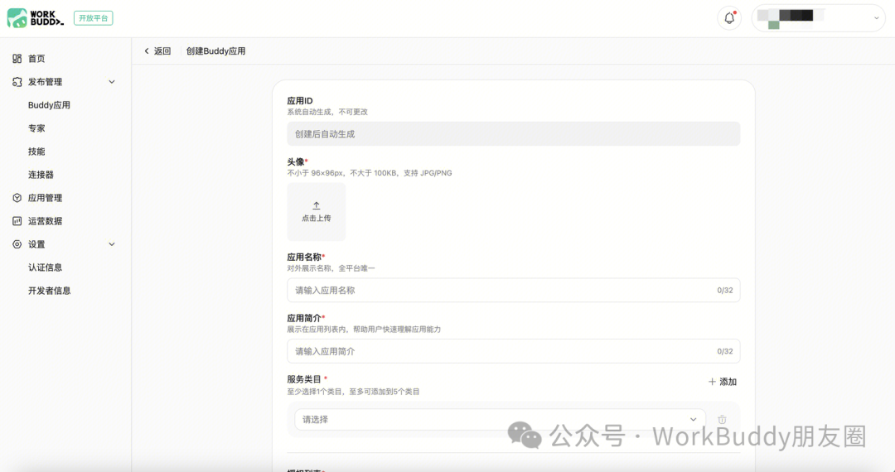Open the 请选择 service category dropdown
Image resolution: width=895 pixels, height=472 pixels.
[500, 420]
